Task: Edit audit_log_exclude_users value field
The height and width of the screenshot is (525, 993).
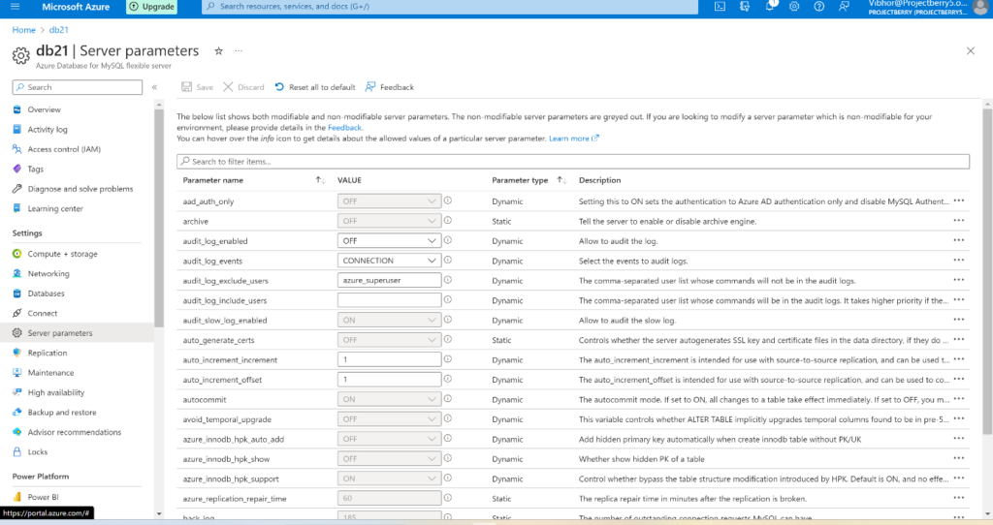Action: (x=389, y=280)
